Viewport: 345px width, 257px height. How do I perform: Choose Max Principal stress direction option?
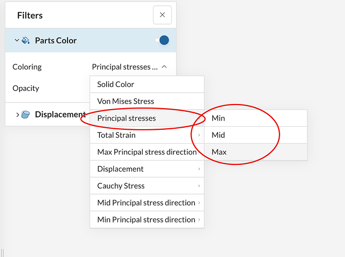[147, 152]
